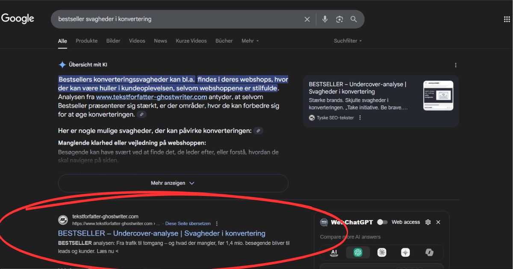Switch to the Bilder tab
The image size is (513, 269).
coord(113,41)
